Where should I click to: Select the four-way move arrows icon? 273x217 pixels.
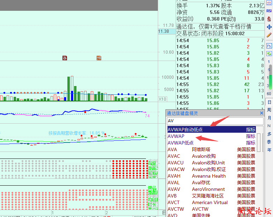click(x=269, y=27)
